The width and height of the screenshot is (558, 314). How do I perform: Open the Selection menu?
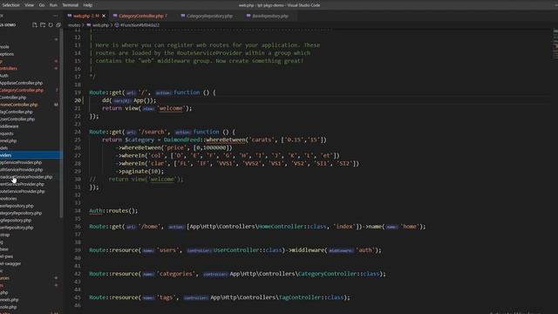[x=10, y=5]
